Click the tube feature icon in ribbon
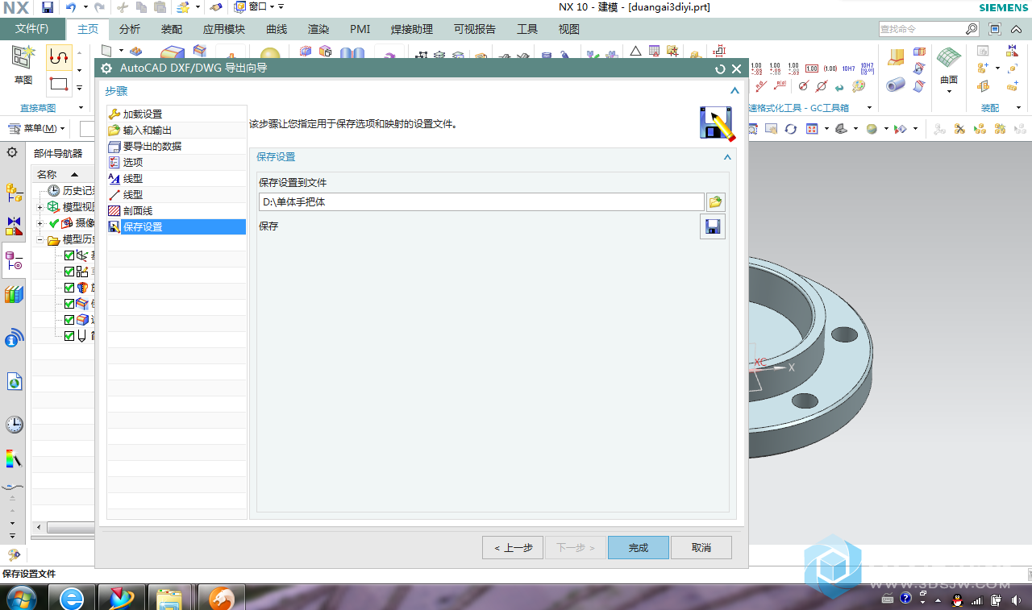 pyautogui.click(x=896, y=85)
